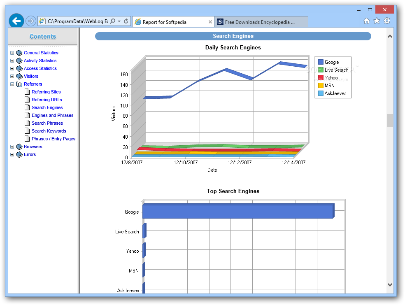Screen dimensions: 405x305
Task: Open the Engines and Phrases report
Action: coord(52,115)
